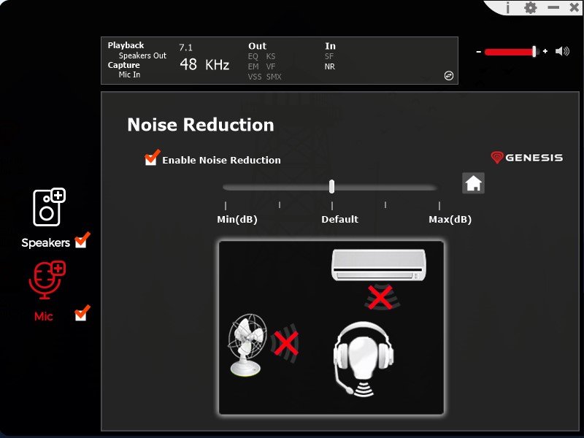The width and height of the screenshot is (584, 438).
Task: Click the EM output indicator
Action: pos(253,66)
